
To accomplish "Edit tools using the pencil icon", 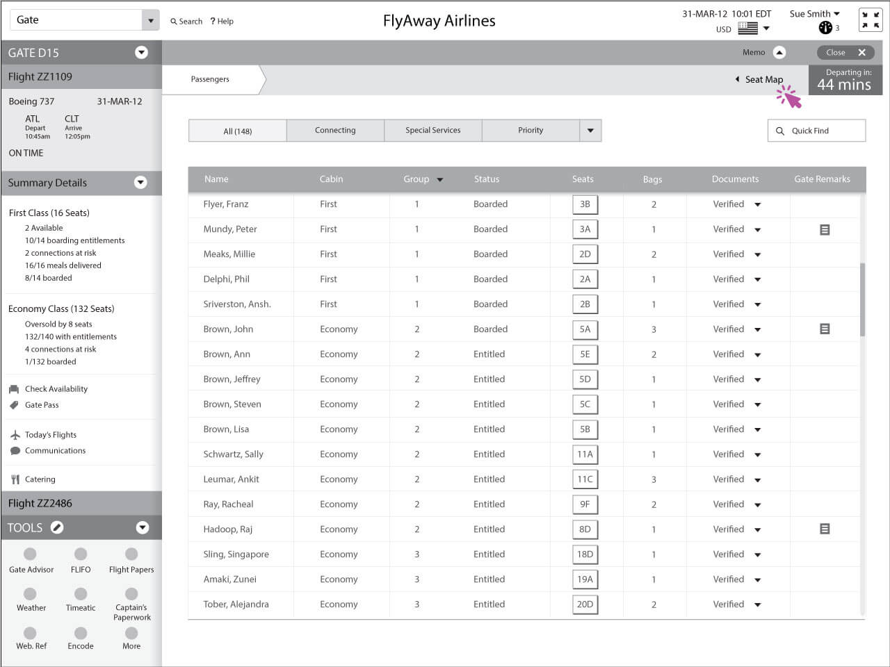I will 57,527.
